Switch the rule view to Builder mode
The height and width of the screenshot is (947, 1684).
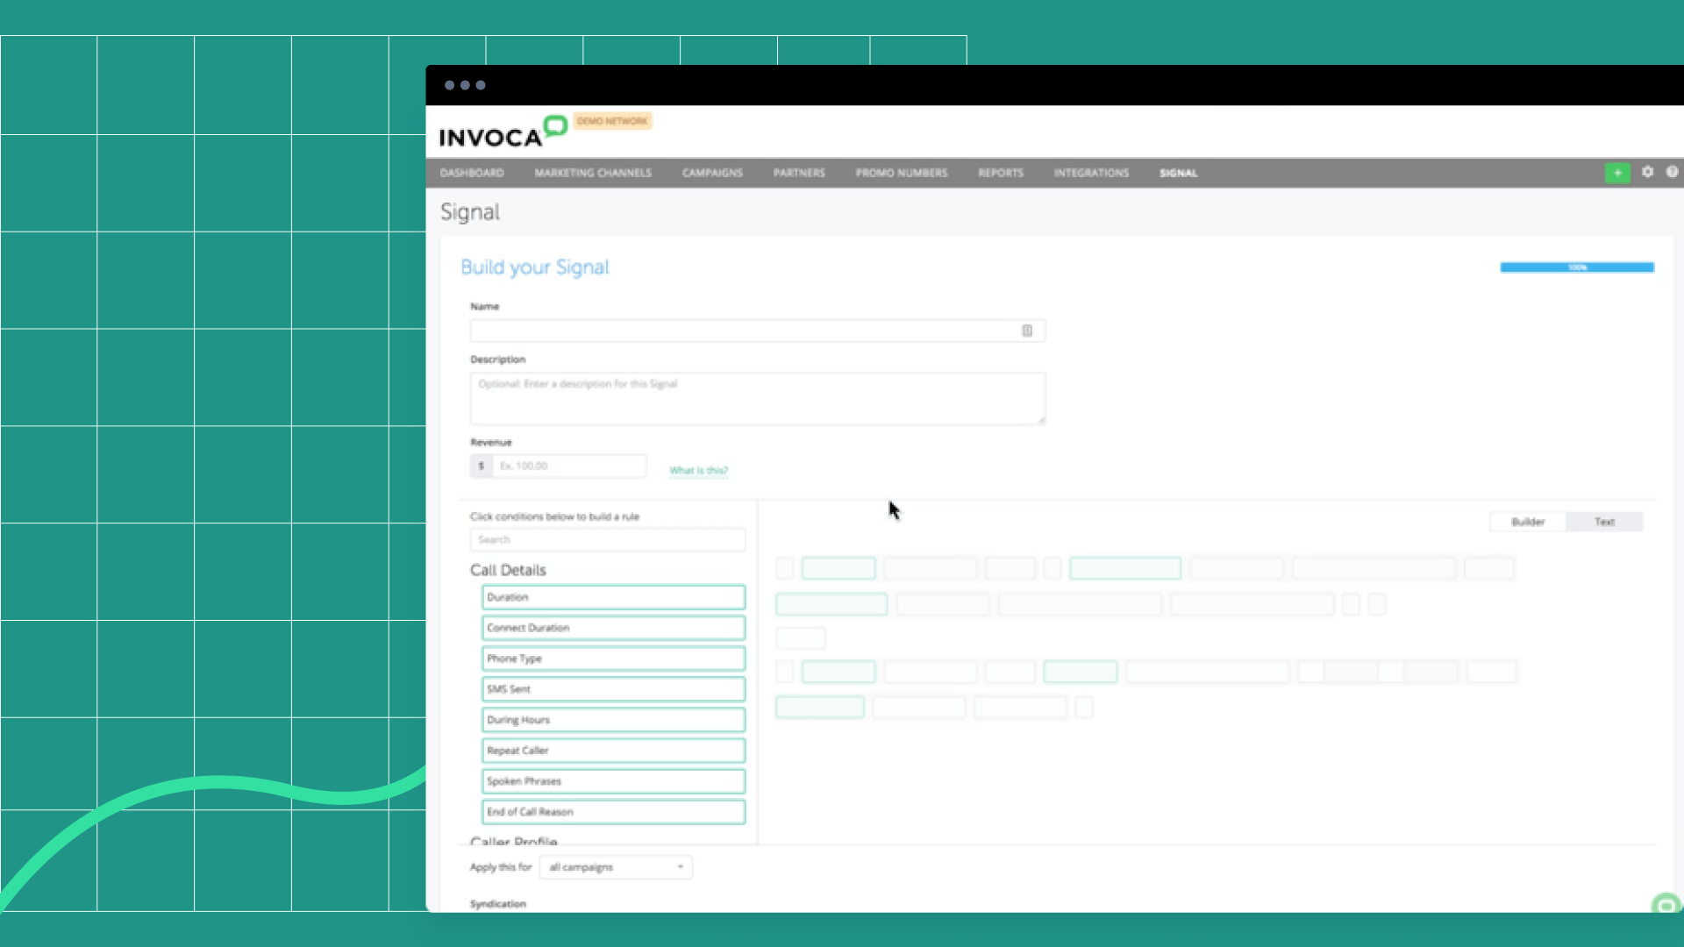click(x=1528, y=522)
